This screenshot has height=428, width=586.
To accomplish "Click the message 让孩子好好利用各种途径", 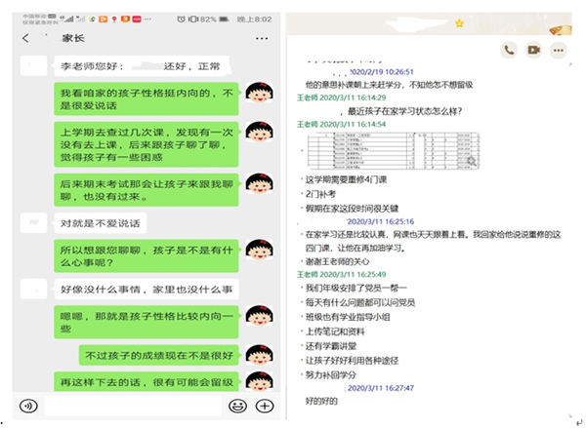I will coord(352,361).
